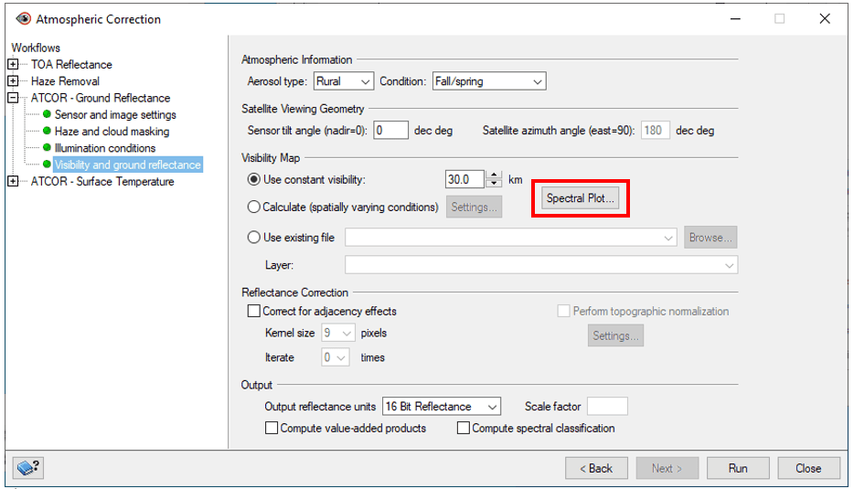This screenshot has height=489, width=854.
Task: Enable Compute spectral classification
Action: (464, 428)
